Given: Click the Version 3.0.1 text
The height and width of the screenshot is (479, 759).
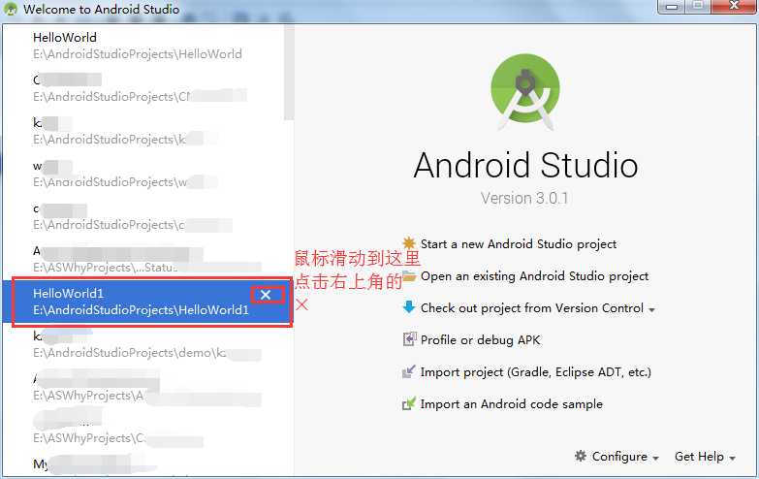Looking at the screenshot, I should click(x=524, y=198).
